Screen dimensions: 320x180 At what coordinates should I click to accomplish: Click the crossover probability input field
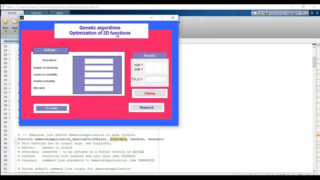click(x=99, y=75)
